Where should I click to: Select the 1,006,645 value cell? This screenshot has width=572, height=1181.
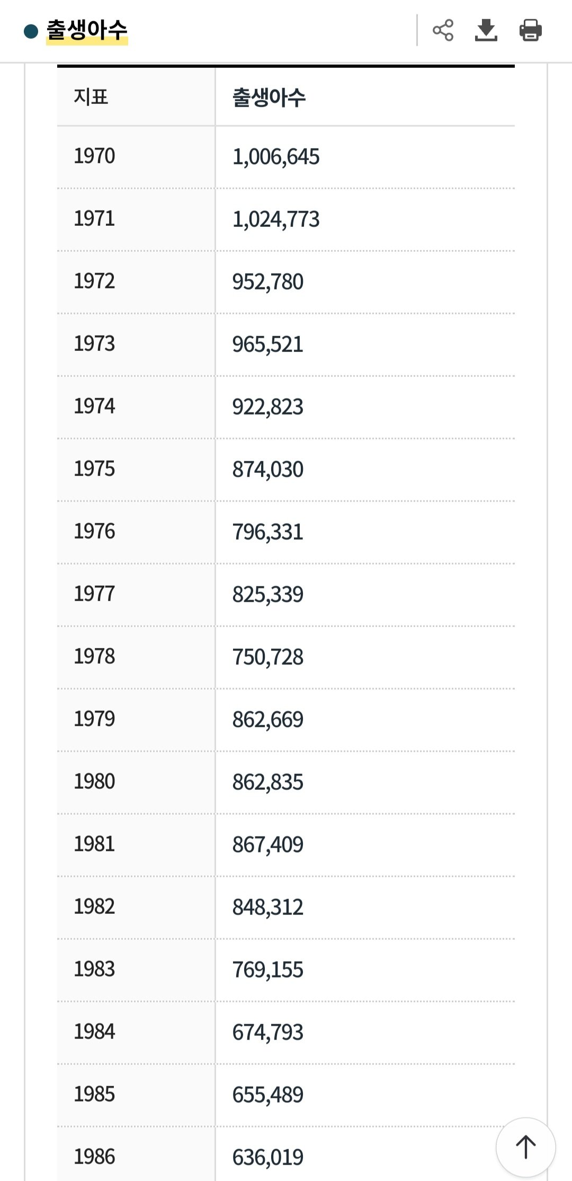[276, 157]
